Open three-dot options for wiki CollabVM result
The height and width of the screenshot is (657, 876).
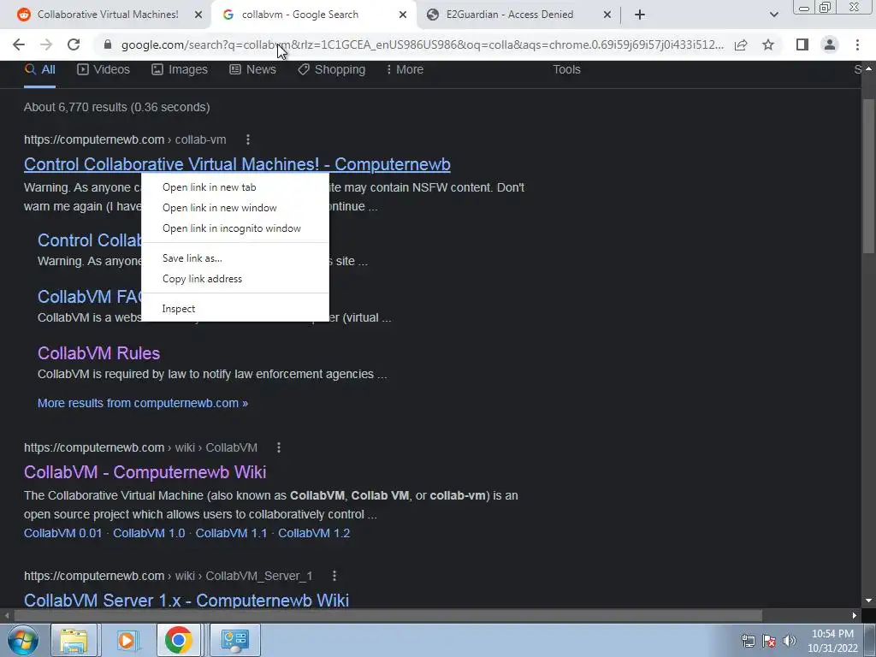279,447
